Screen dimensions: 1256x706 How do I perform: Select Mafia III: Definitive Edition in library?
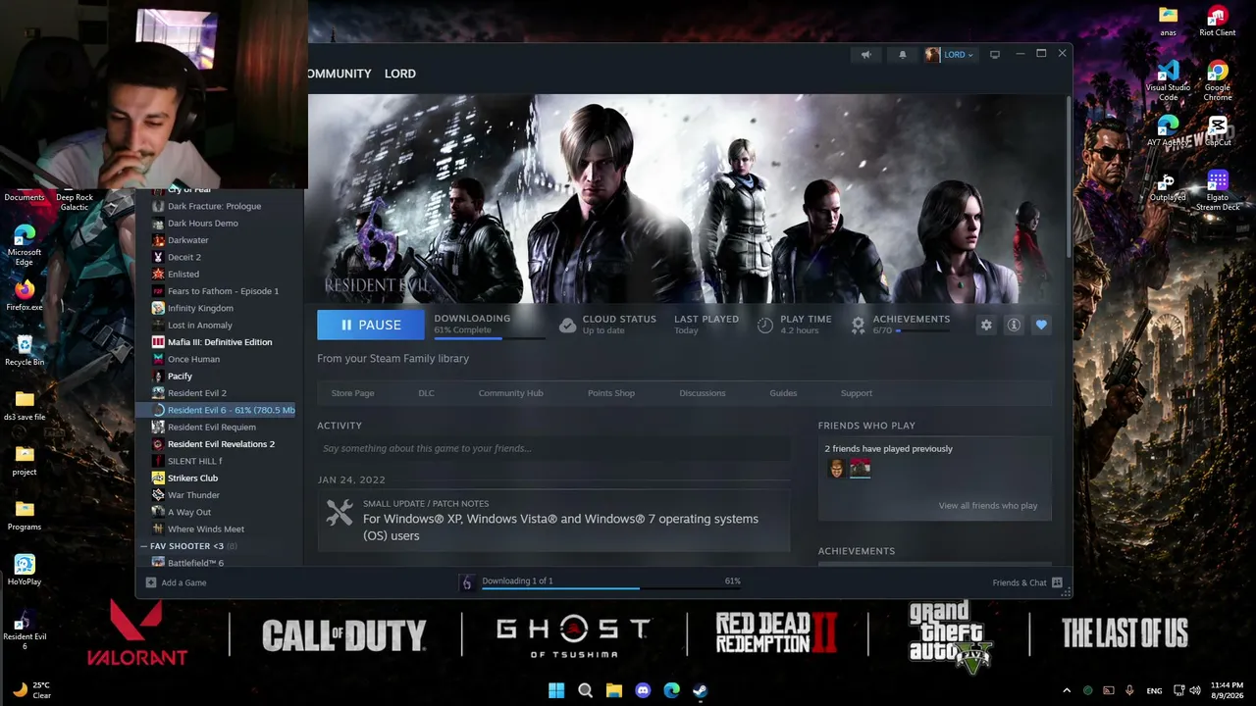220,342
